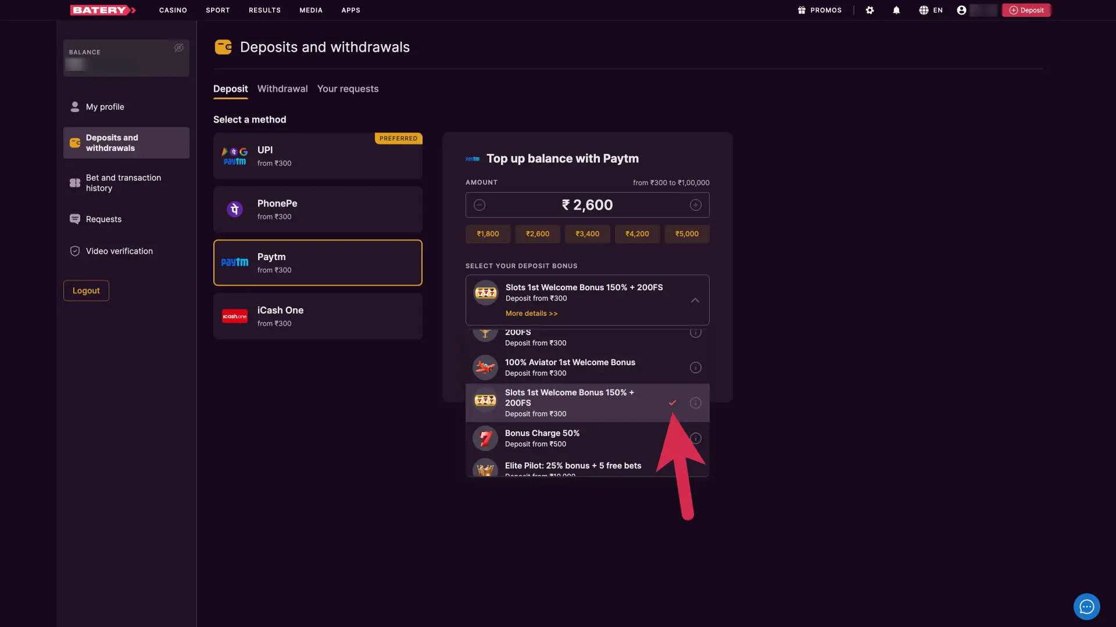Toggle balance visibility eye icon

click(179, 48)
